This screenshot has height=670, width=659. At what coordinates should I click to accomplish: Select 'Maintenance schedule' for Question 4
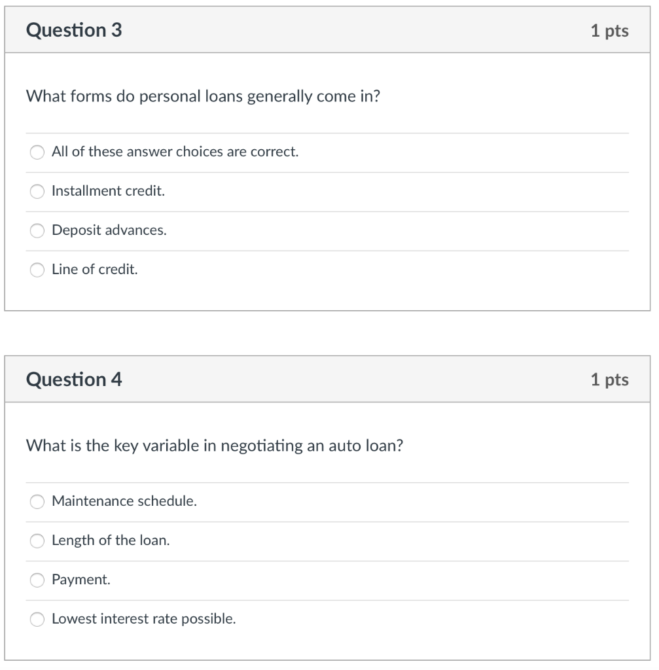[37, 501]
